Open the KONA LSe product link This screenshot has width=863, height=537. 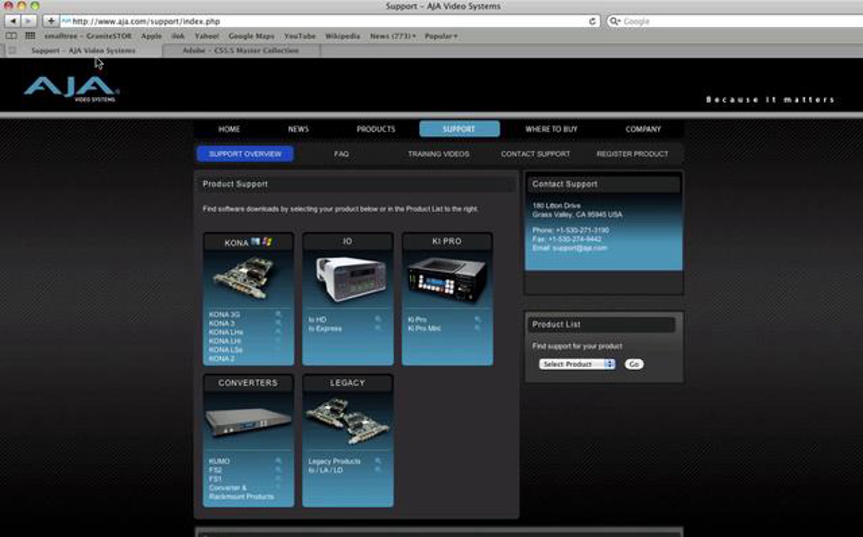(x=225, y=350)
